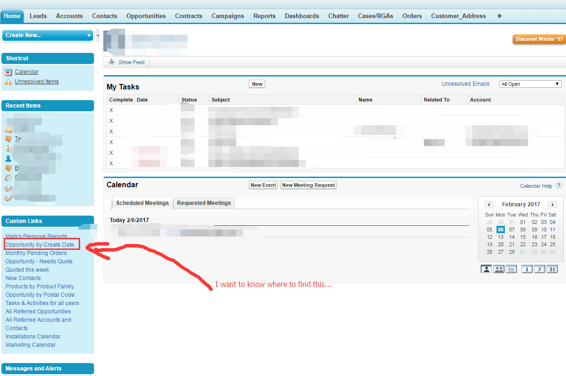
Task: Open the Opportunities tab
Action: pos(146,16)
